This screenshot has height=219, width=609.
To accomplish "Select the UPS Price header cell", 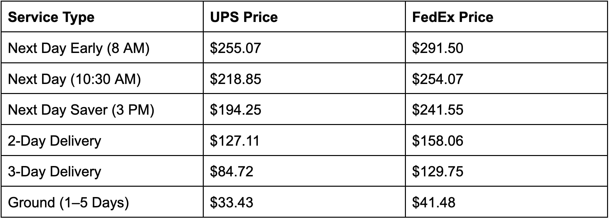I will 304,16.
